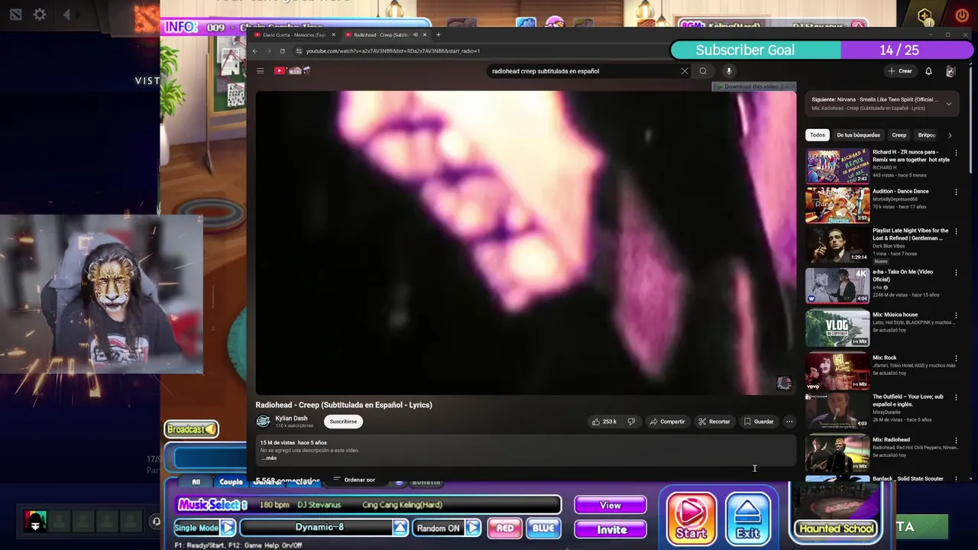Select De tus búsquedas filter chip

point(858,135)
